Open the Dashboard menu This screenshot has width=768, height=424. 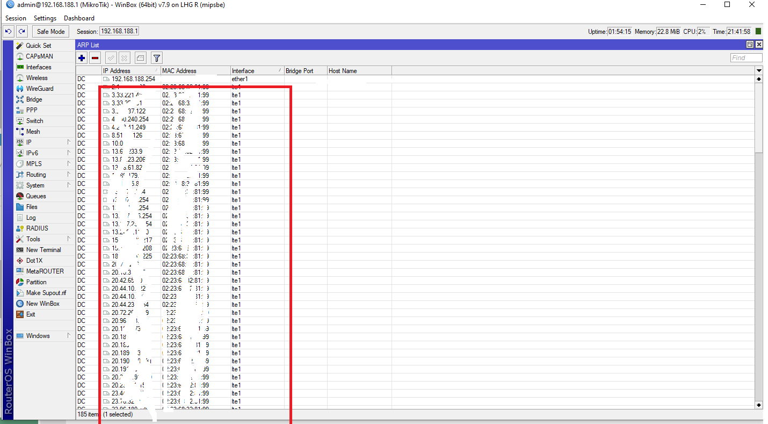click(79, 18)
